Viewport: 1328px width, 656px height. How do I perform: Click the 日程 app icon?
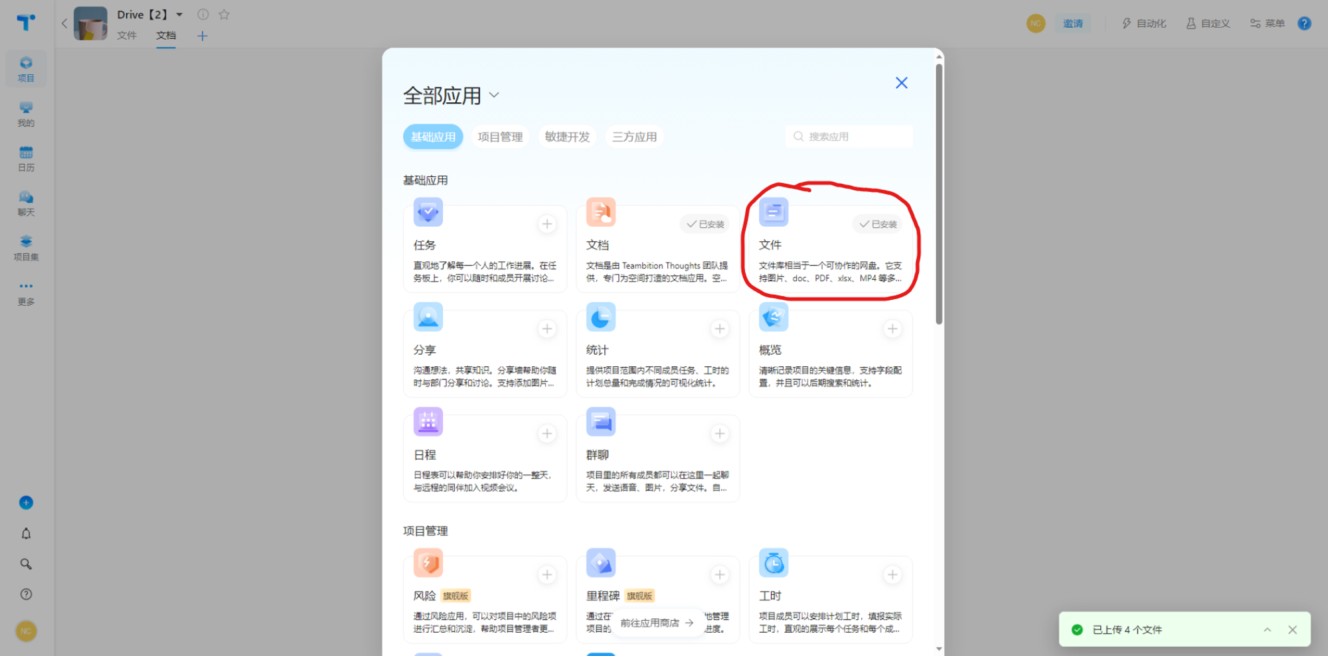click(428, 422)
